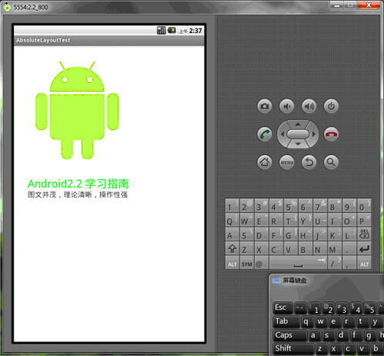Click the 1 key on emulator keyboard
The width and height of the screenshot is (384, 356).
[x=232, y=205]
